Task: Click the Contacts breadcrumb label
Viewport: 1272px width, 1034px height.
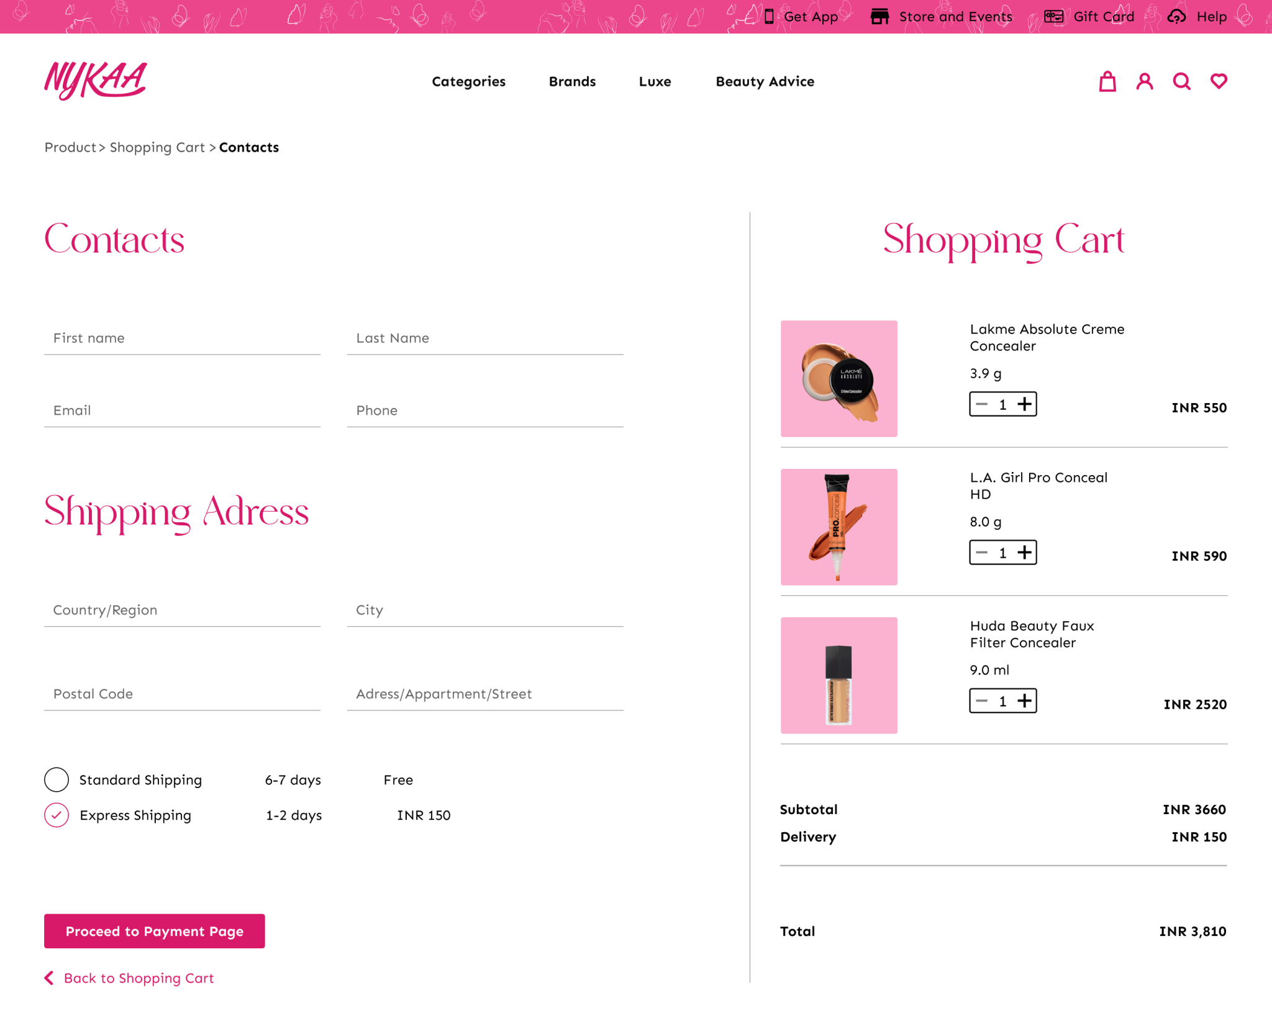Action: (248, 147)
